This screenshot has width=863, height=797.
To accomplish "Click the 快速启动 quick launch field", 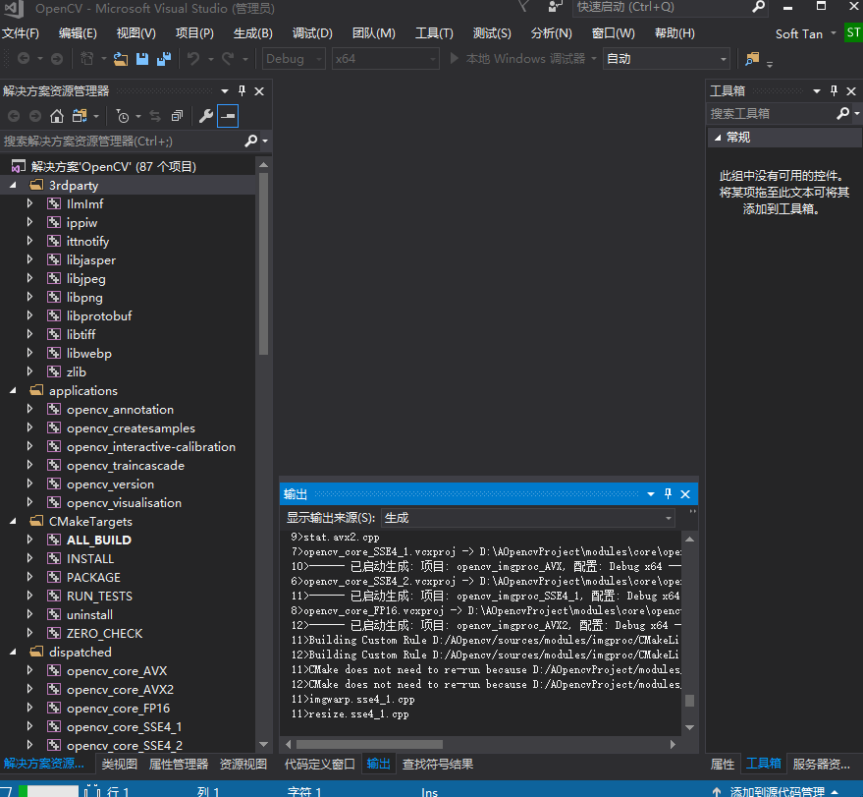I will click(663, 7).
